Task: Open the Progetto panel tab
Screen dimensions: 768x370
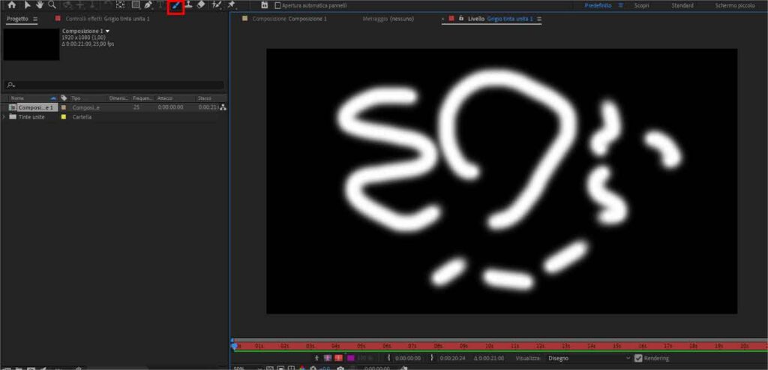Action: point(17,19)
